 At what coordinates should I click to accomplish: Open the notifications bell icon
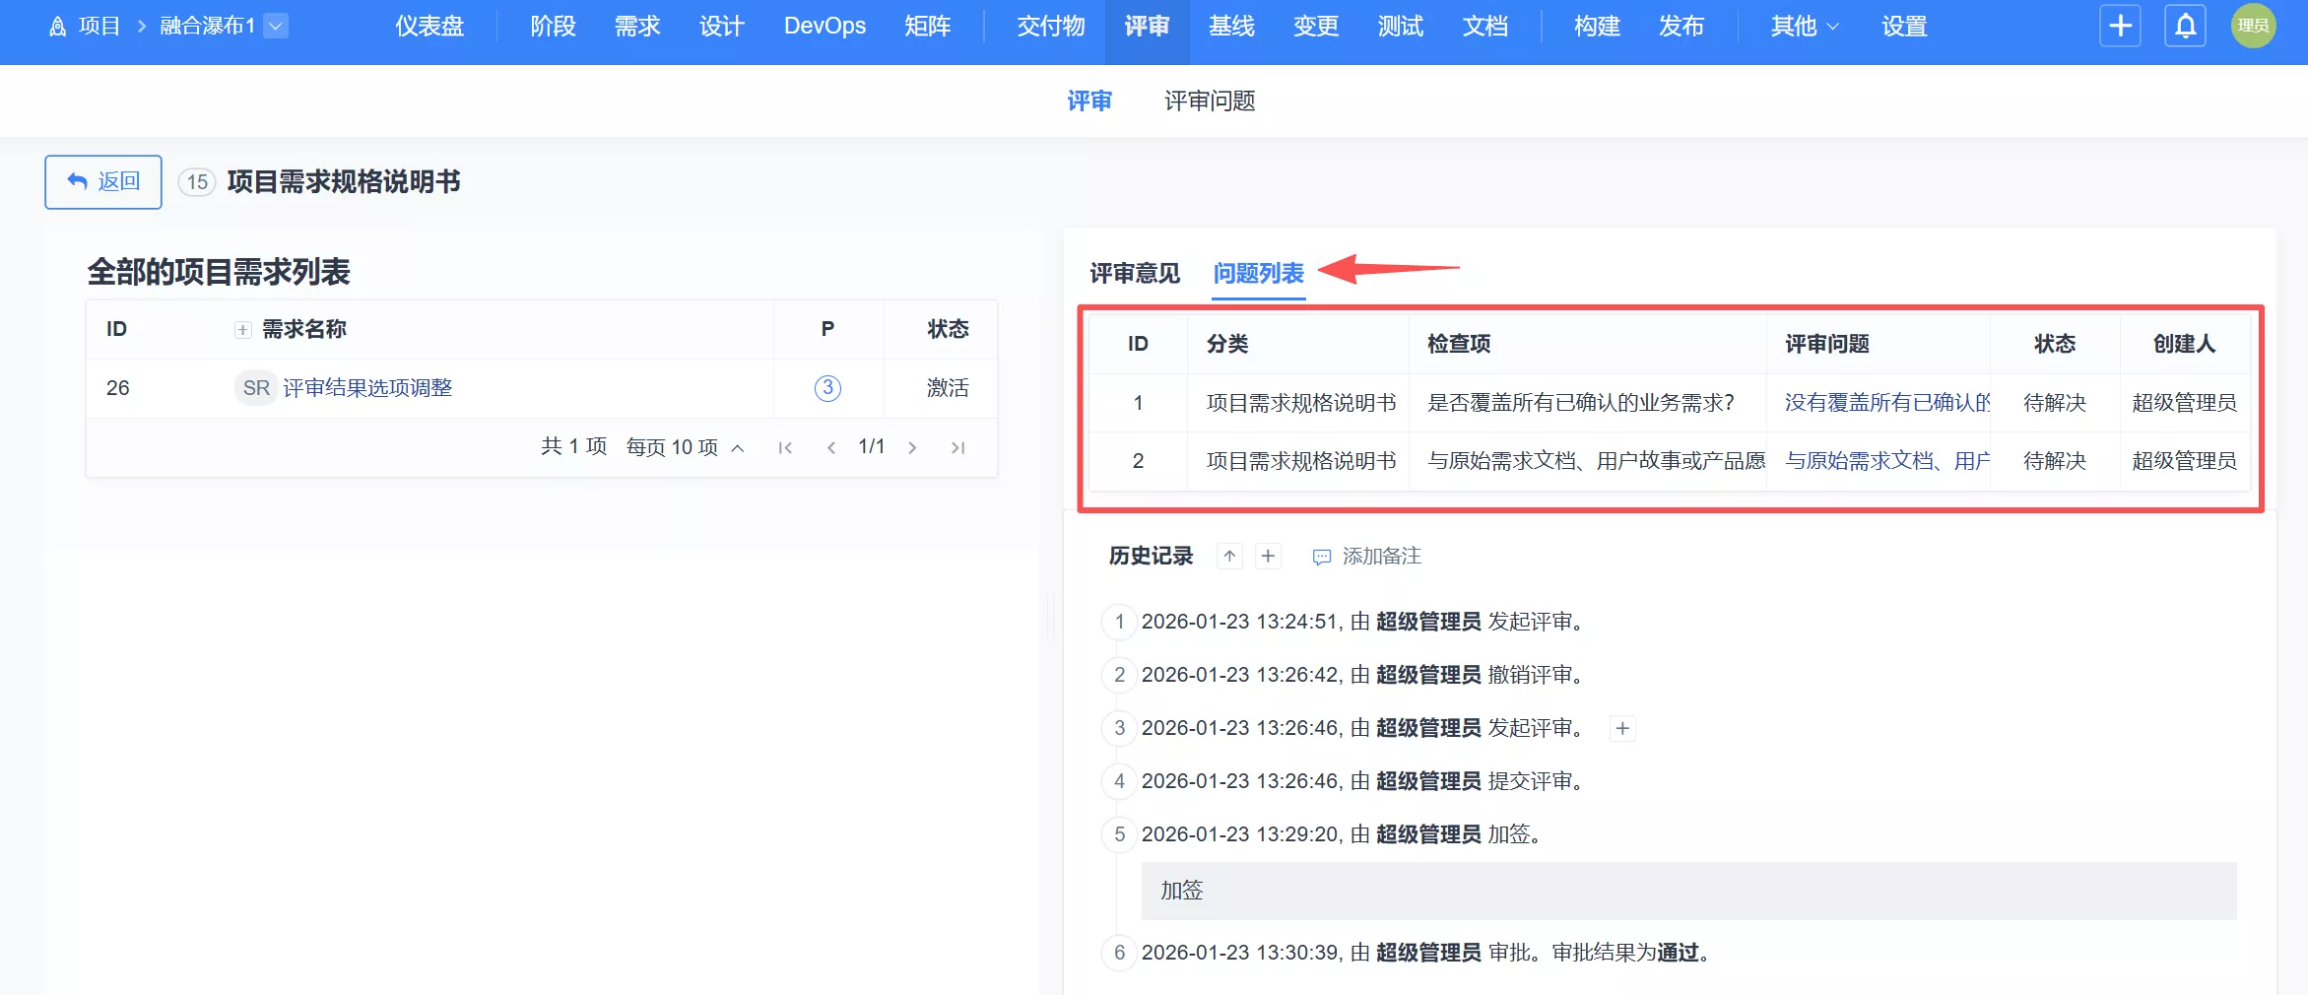click(x=2185, y=26)
